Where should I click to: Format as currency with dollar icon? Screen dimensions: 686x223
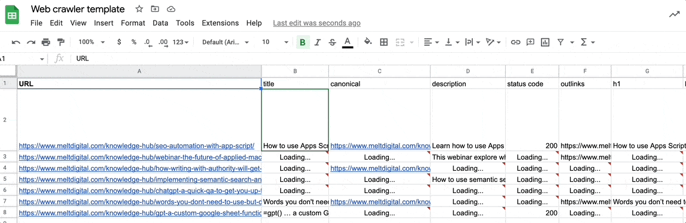(119, 42)
